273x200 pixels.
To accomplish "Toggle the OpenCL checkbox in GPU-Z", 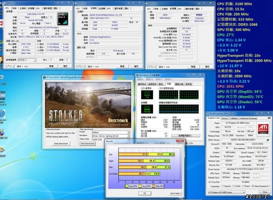I will [x=223, y=186].
